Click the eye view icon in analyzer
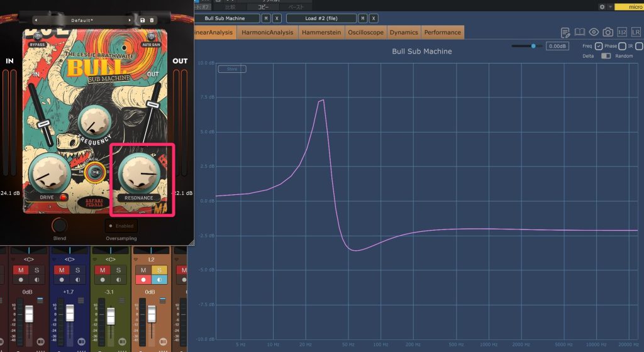 click(x=594, y=32)
